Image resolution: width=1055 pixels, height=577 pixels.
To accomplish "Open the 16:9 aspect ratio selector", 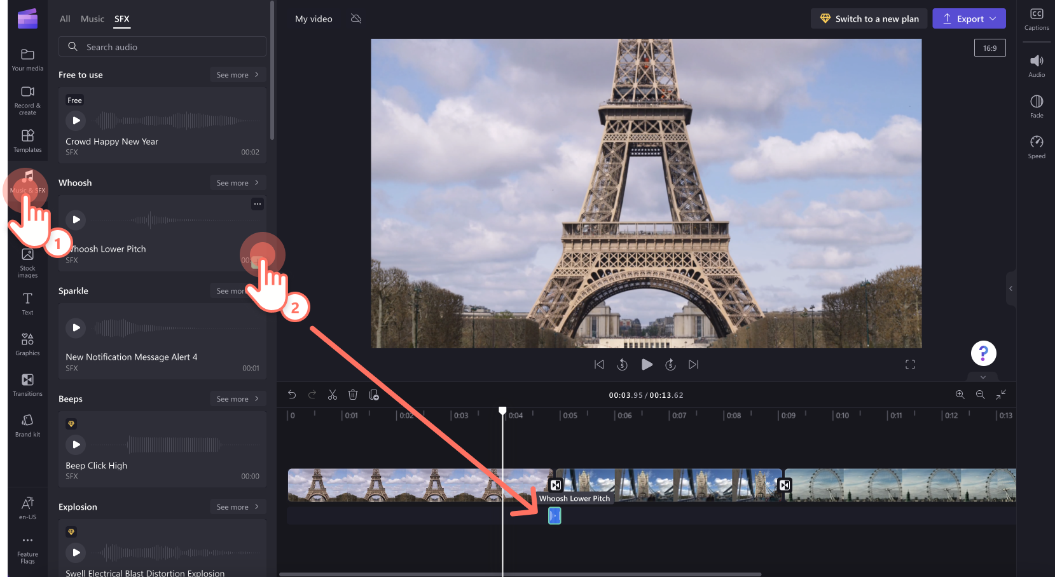I will [989, 47].
